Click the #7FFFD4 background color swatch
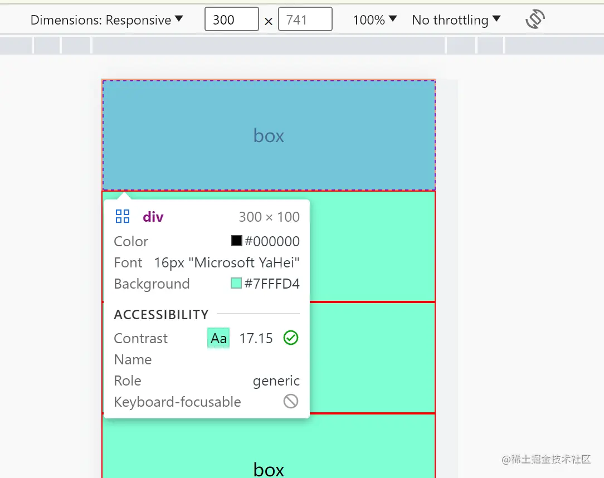 [x=236, y=283]
